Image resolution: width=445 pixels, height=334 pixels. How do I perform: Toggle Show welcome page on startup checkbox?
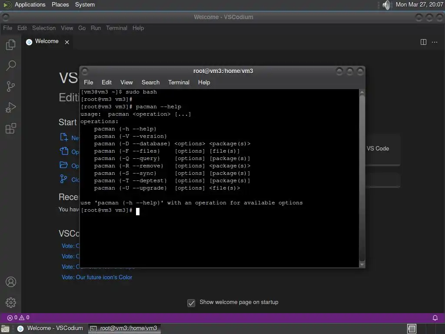point(191,303)
